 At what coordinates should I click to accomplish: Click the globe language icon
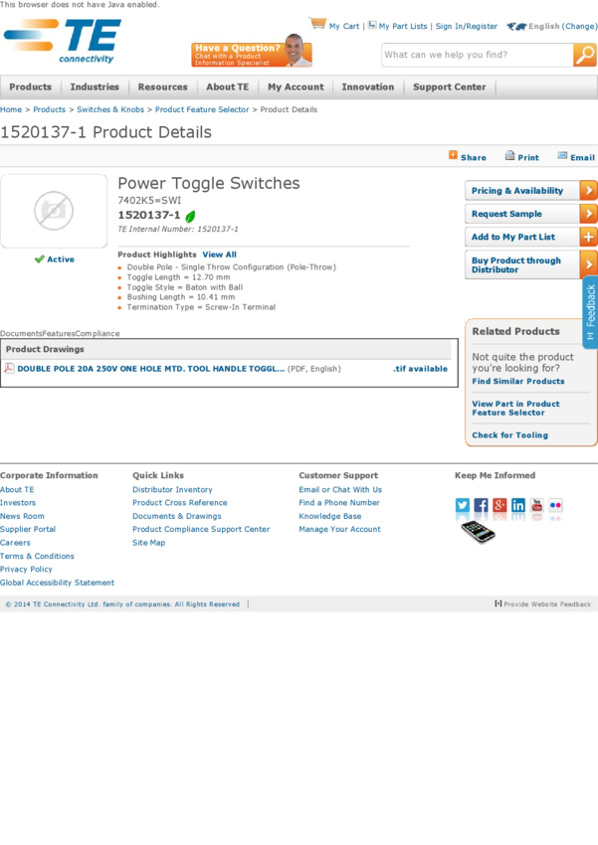click(x=516, y=26)
